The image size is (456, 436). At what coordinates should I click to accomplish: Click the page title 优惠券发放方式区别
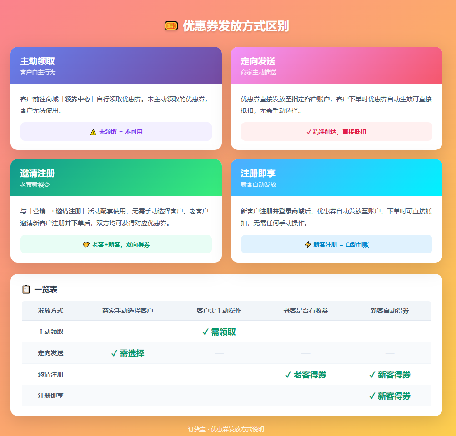236,26
